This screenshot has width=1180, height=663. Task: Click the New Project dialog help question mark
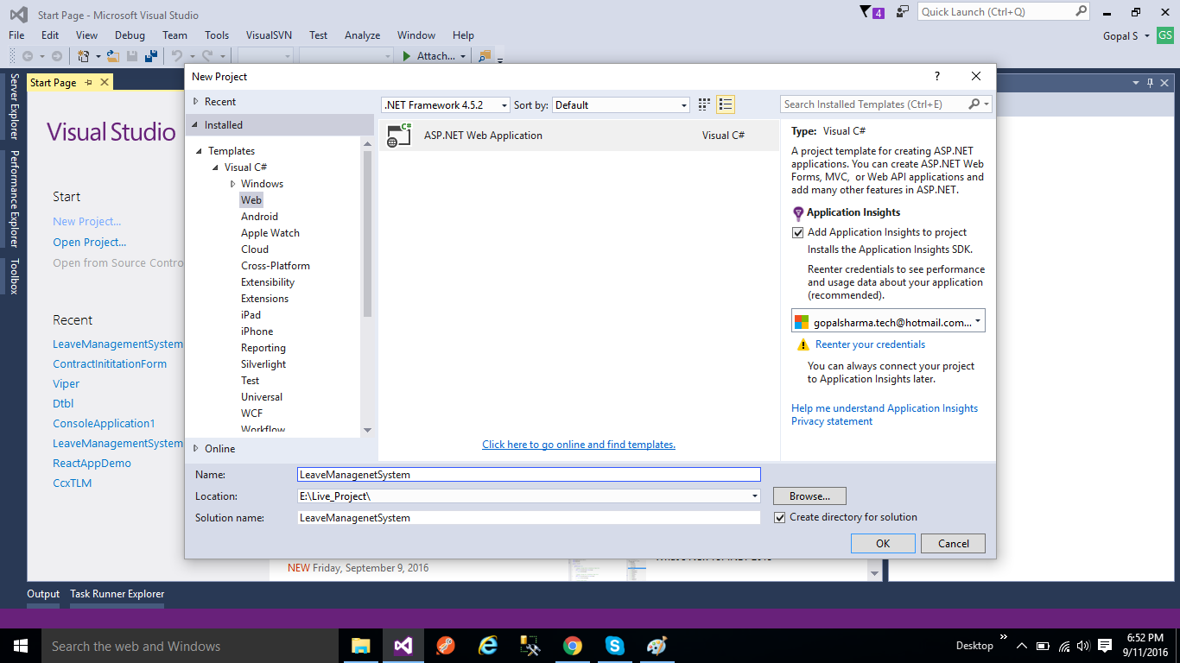[x=937, y=76]
